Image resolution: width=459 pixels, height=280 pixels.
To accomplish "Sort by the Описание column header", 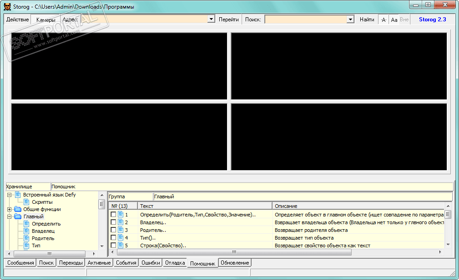I will (358, 206).
